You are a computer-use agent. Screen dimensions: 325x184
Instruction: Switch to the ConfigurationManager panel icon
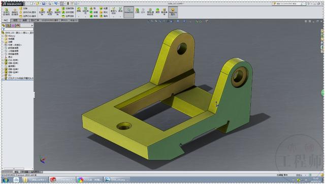click(13, 25)
